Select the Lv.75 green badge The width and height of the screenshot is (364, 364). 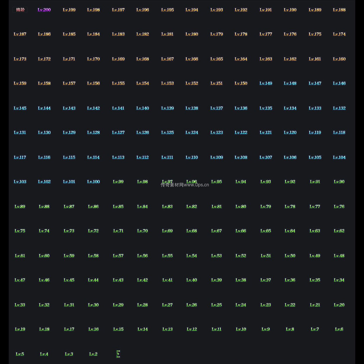tap(20, 231)
